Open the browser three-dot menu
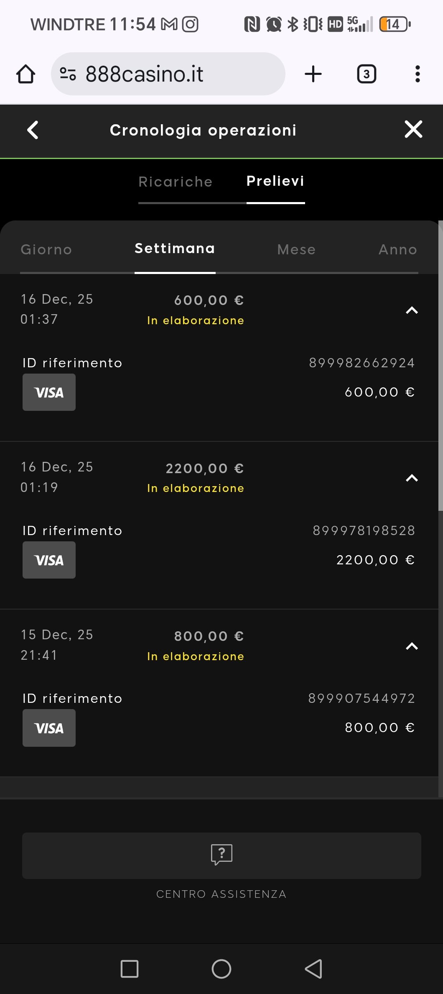 [417, 74]
